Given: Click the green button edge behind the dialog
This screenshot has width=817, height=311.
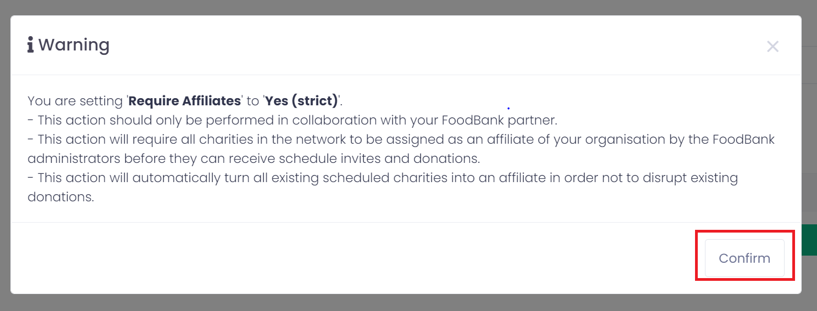Looking at the screenshot, I should (809, 240).
